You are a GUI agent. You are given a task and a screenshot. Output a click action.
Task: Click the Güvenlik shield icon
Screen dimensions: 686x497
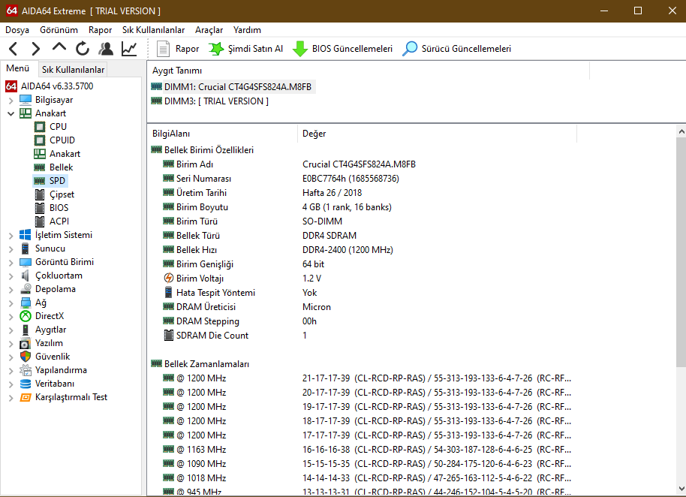26,357
